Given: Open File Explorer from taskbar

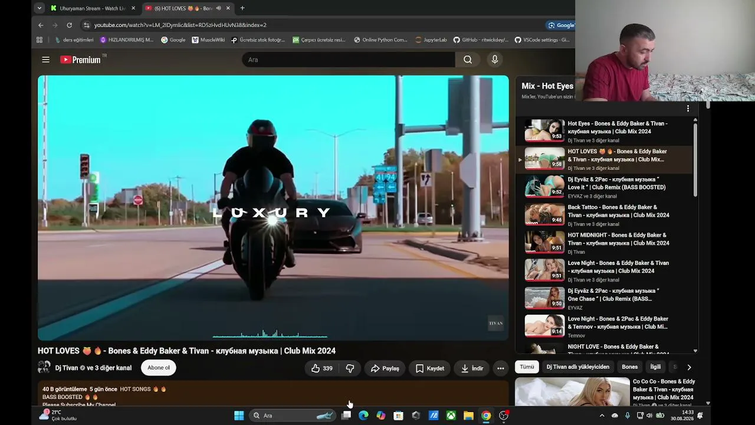Looking at the screenshot, I should click(x=468, y=416).
